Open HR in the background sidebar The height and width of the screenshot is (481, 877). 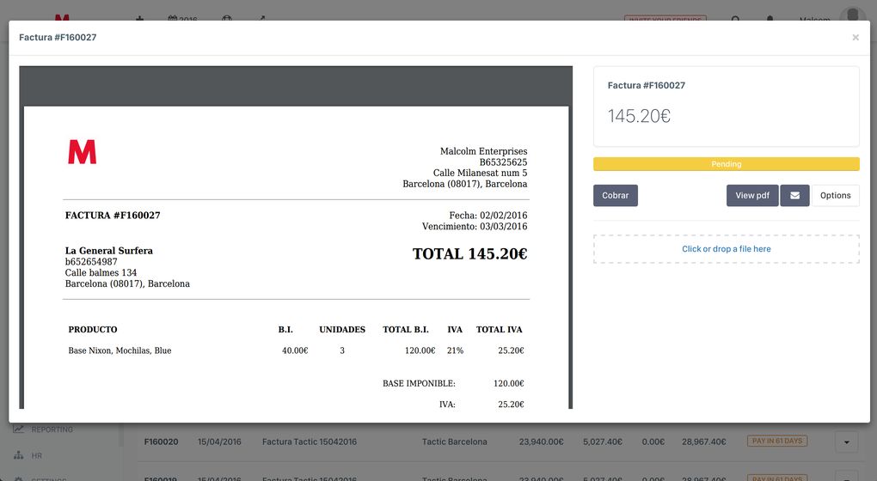click(x=37, y=456)
